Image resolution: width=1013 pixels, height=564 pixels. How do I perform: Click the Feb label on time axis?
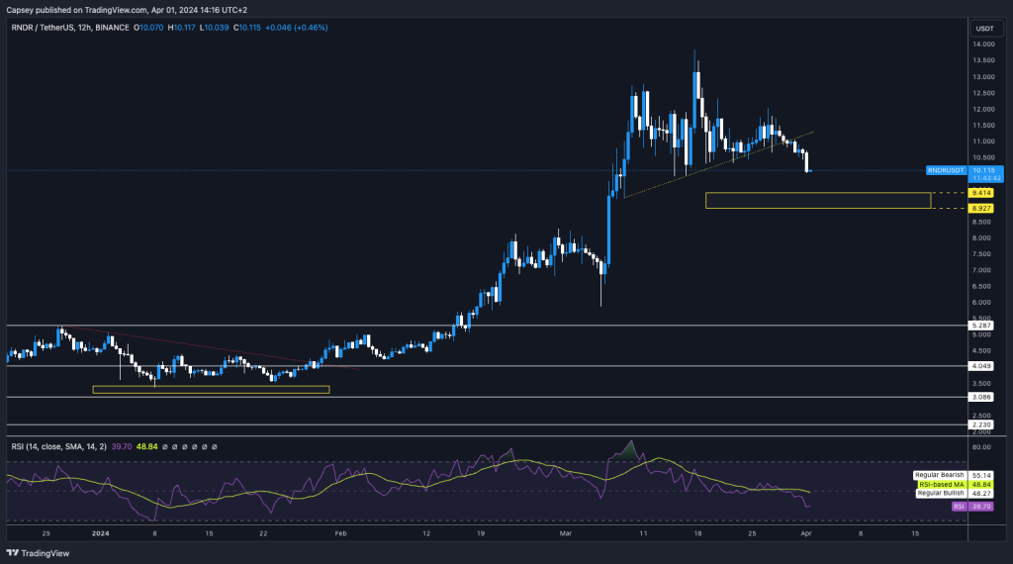(340, 531)
